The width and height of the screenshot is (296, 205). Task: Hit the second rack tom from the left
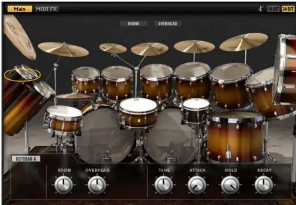[x=117, y=83]
